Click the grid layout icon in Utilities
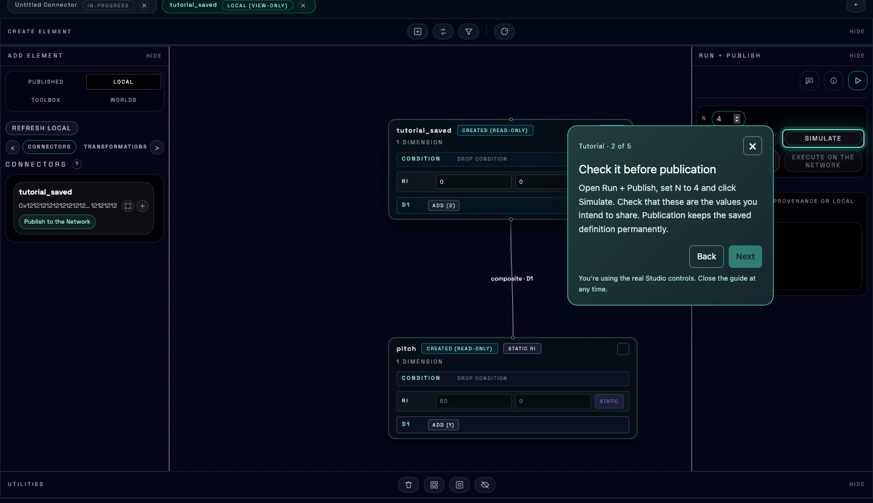873x503 pixels. pos(434,485)
